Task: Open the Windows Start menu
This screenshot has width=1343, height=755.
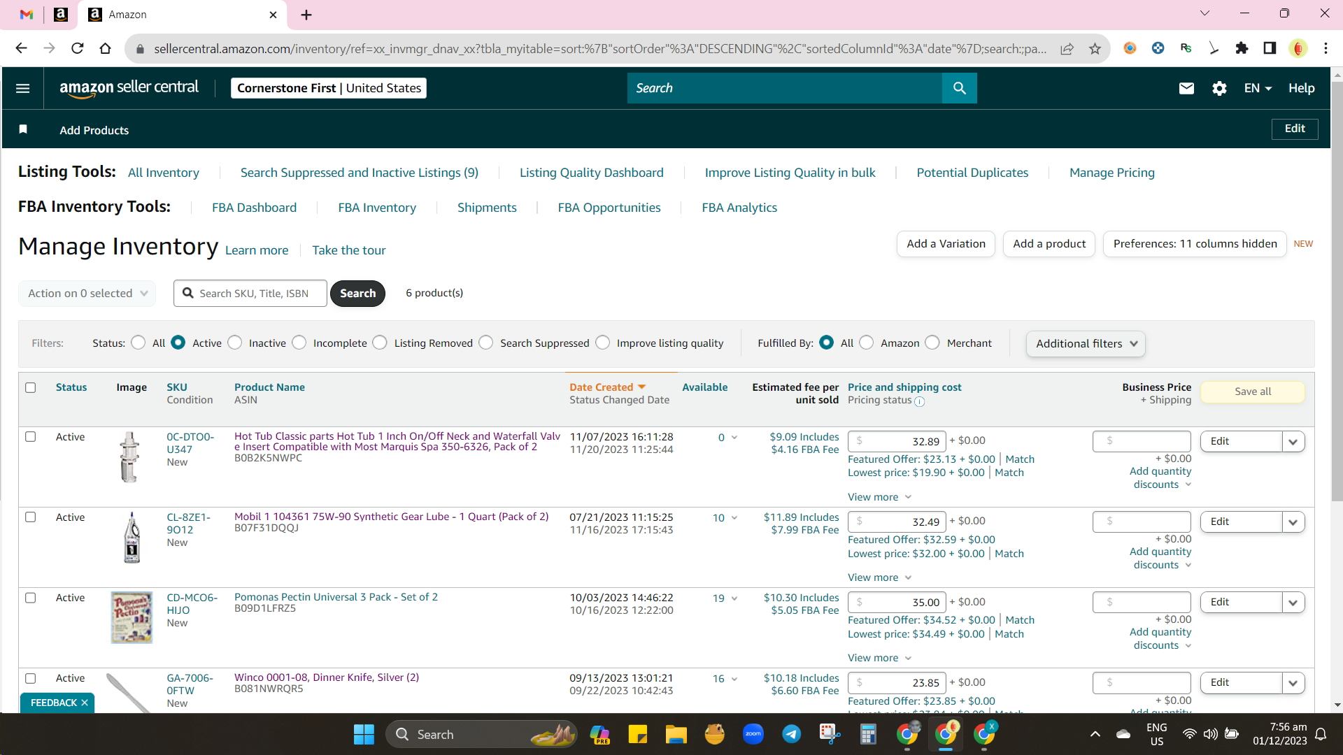Action: click(364, 734)
